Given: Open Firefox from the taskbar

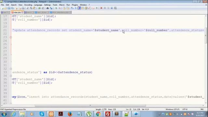Looking at the screenshot, I should coord(70,114).
